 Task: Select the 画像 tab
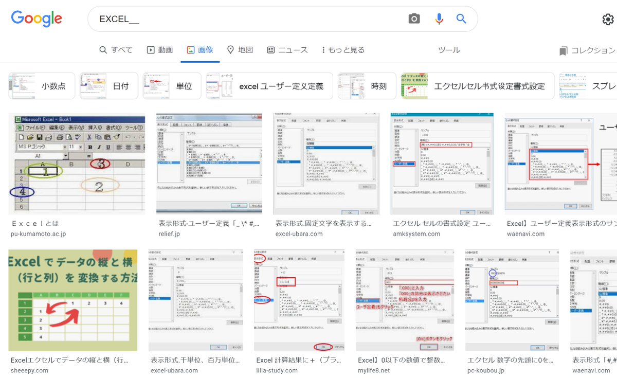200,50
